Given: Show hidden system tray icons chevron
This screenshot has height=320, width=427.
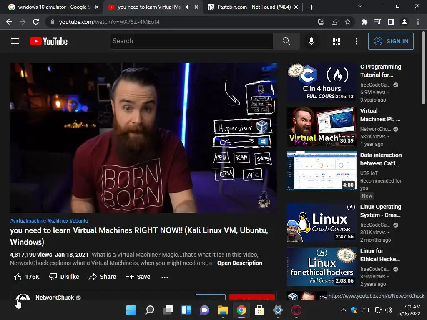Looking at the screenshot, I should 344,310.
